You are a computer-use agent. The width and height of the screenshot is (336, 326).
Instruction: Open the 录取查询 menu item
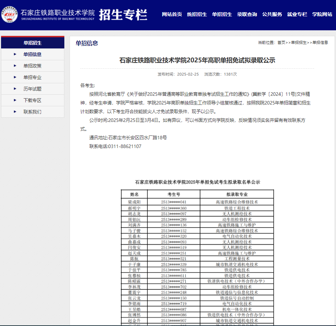[247, 15]
